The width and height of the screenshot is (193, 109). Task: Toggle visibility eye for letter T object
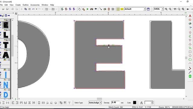1,43
